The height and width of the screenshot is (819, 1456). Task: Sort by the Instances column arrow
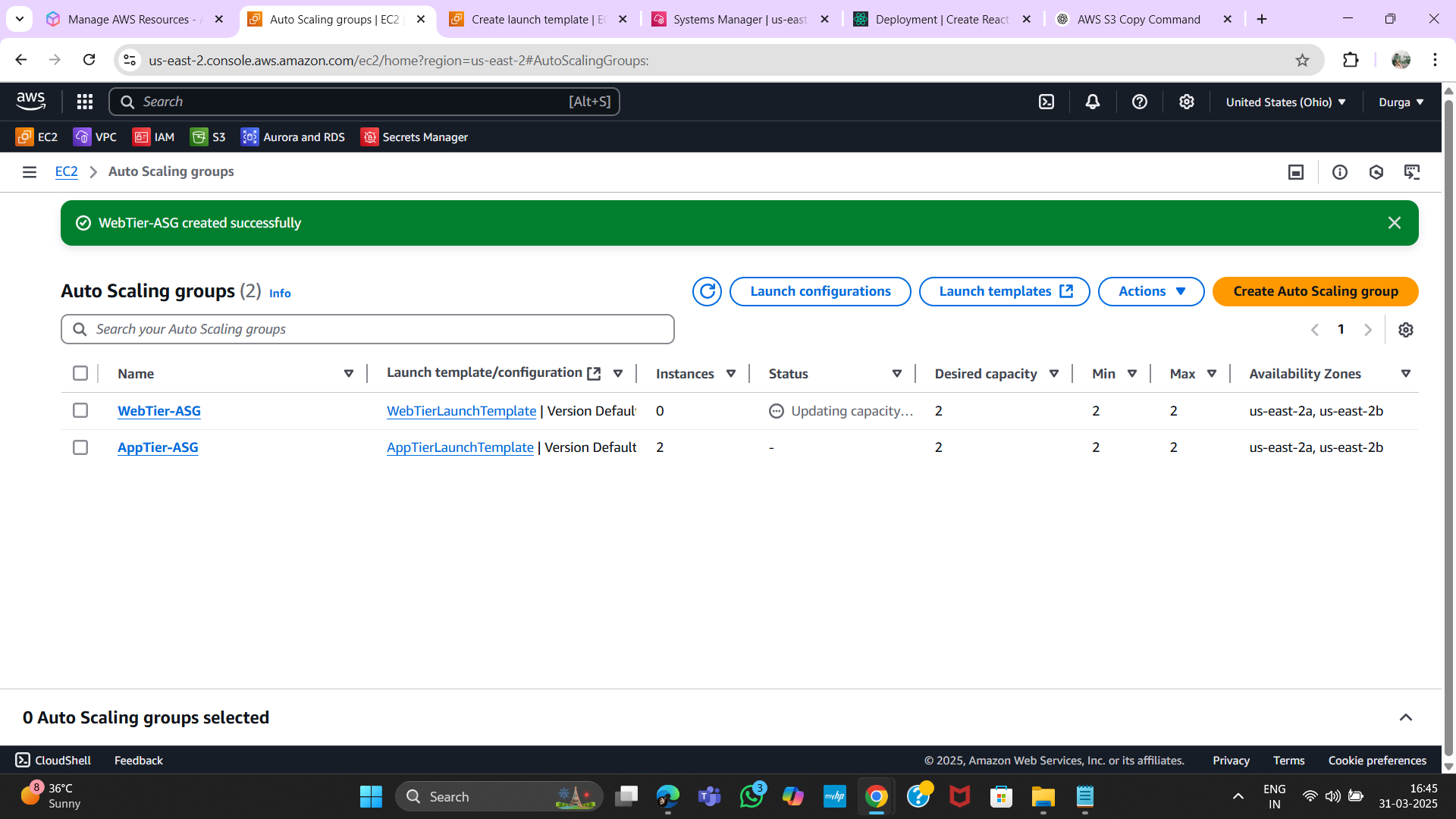pyautogui.click(x=731, y=374)
